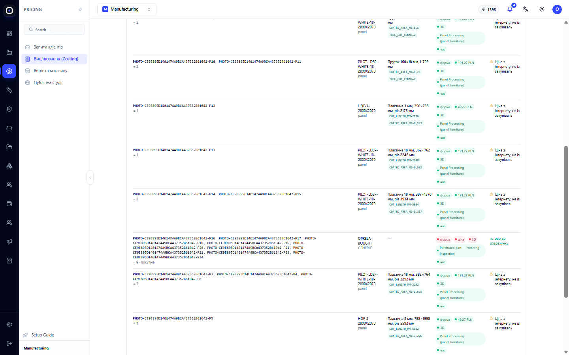Open the ruler measurement icon in sidebar

(9, 90)
